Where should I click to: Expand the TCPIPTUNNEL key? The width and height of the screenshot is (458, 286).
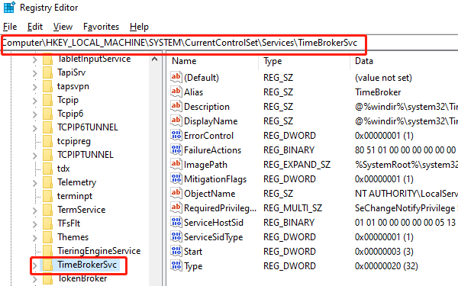click(x=35, y=156)
